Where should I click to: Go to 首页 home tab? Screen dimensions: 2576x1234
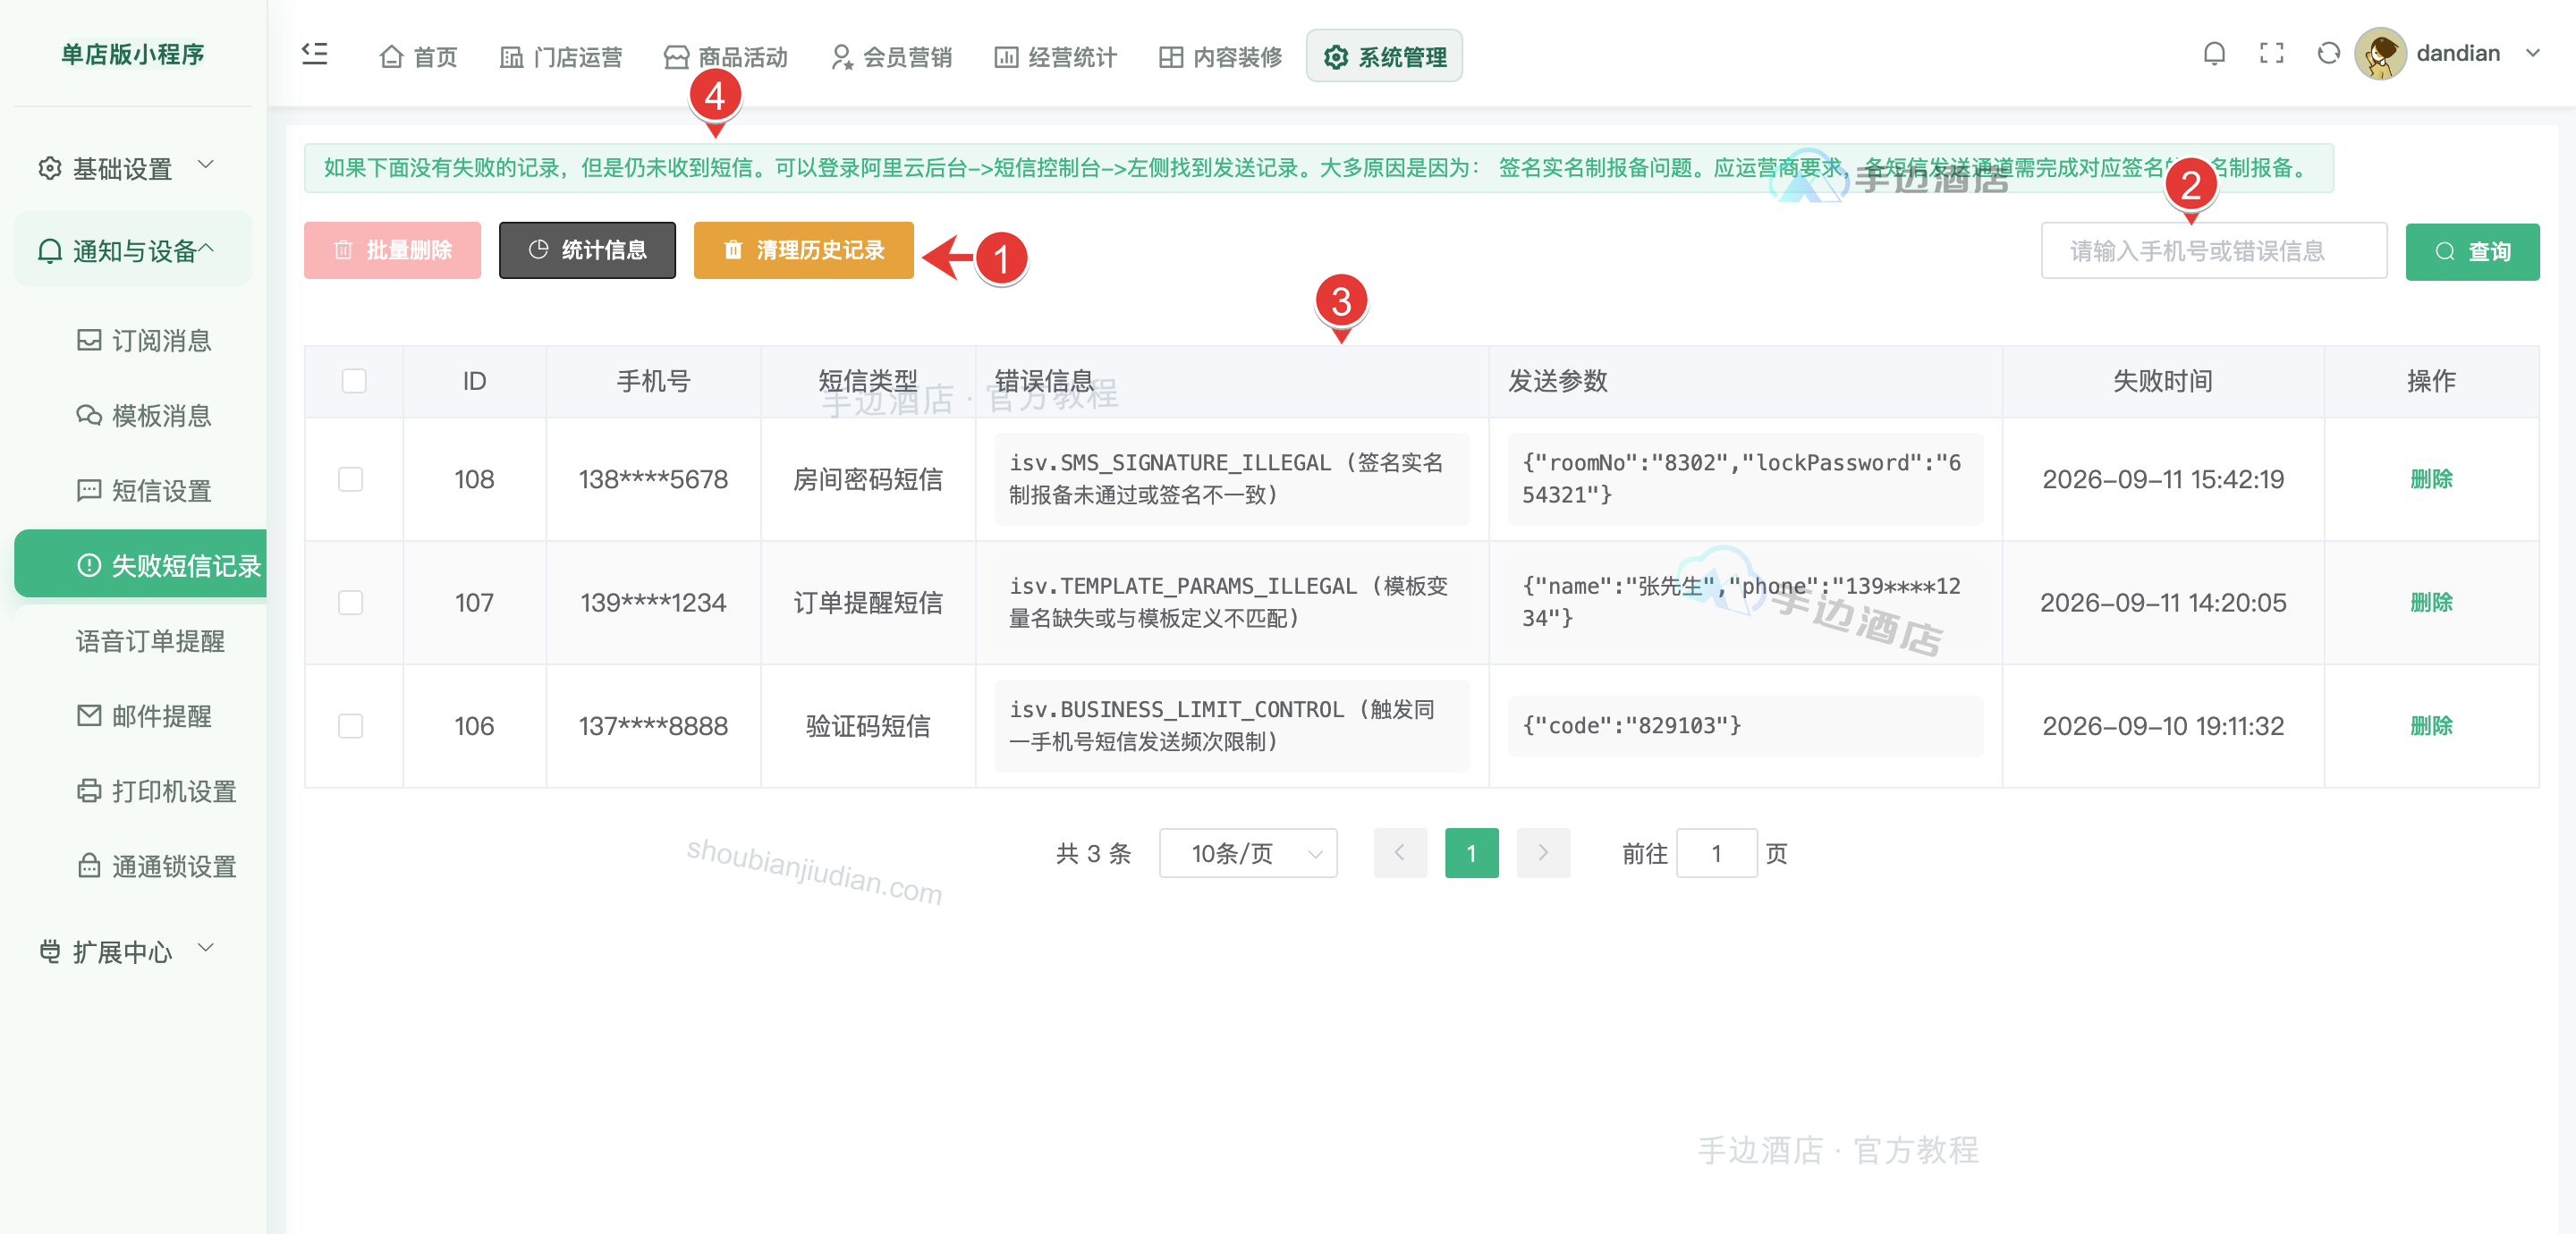[418, 57]
